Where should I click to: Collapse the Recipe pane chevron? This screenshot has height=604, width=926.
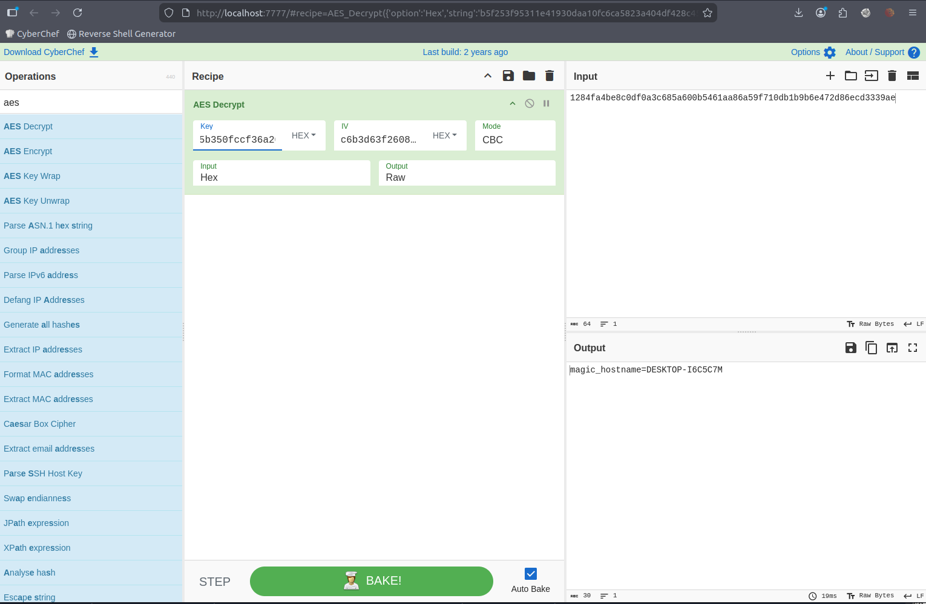[x=488, y=76]
